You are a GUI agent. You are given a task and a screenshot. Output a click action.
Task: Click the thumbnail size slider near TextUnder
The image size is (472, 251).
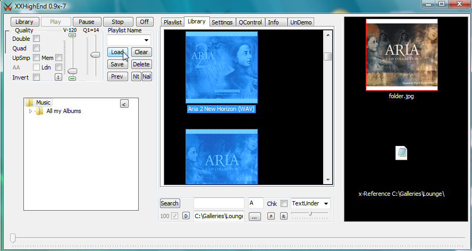(310, 213)
